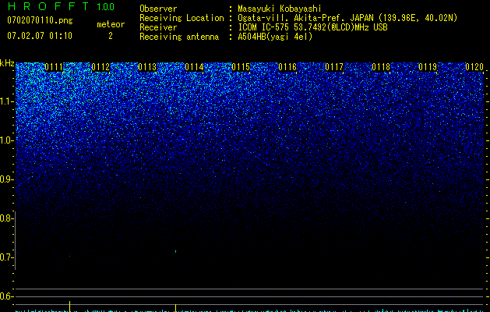The width and height of the screenshot is (490, 312).
Task: Click the 0119 time marker
Action: [x=428, y=67]
